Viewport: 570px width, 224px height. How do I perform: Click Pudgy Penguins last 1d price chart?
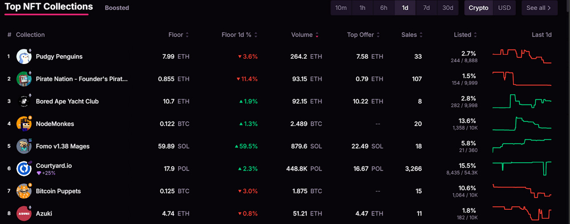pyautogui.click(x=522, y=56)
